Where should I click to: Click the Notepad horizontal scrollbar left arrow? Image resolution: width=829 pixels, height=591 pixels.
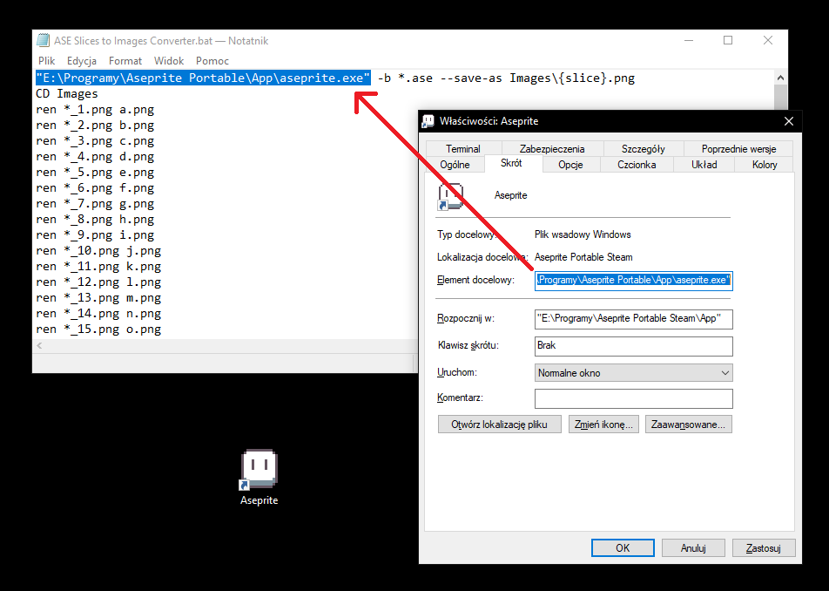click(x=39, y=345)
